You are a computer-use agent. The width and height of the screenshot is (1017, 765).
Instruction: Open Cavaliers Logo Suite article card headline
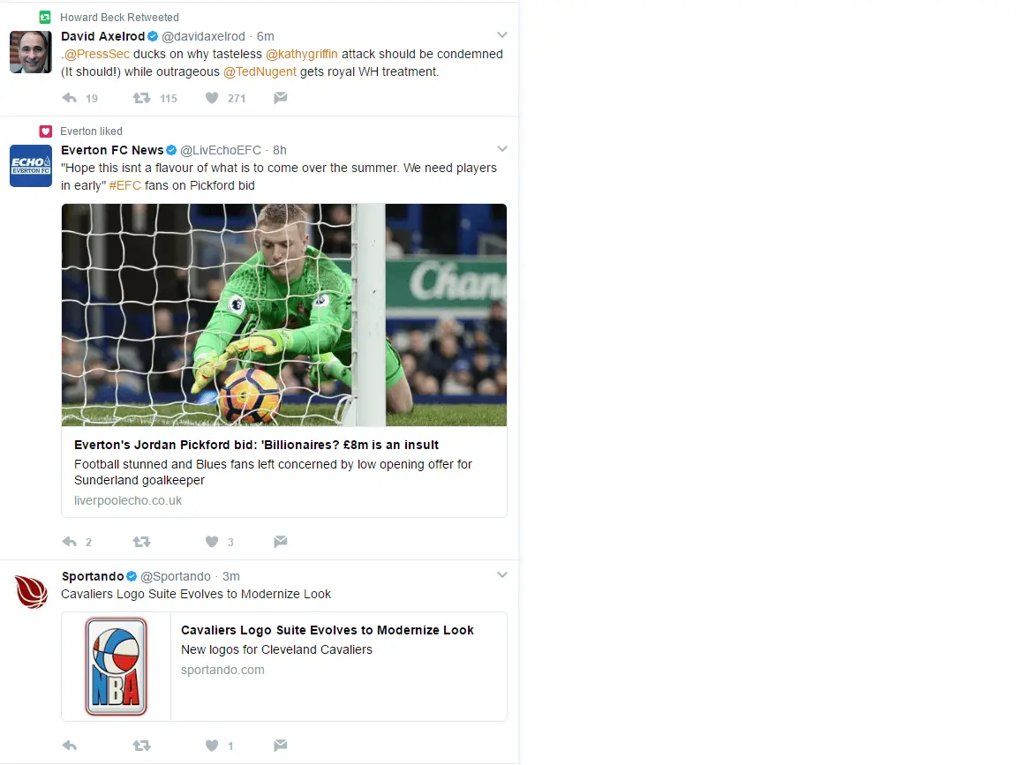click(327, 630)
